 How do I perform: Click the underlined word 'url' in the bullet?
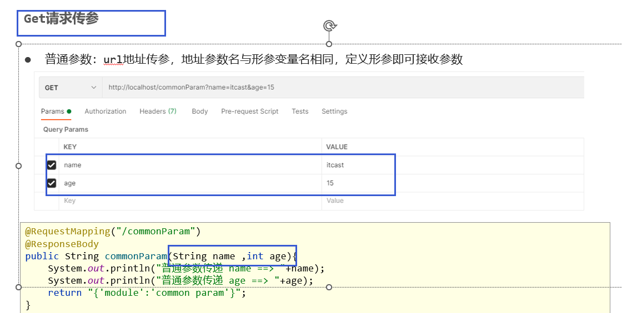click(113, 60)
